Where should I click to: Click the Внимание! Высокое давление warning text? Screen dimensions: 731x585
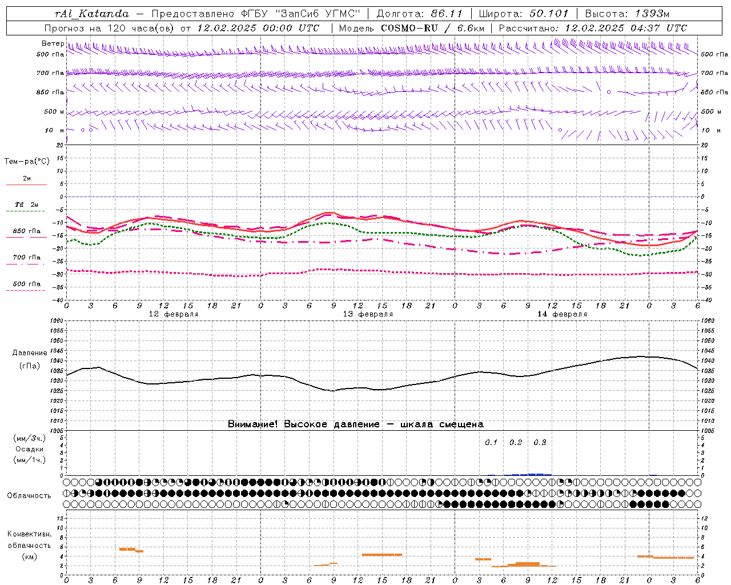[x=355, y=424]
